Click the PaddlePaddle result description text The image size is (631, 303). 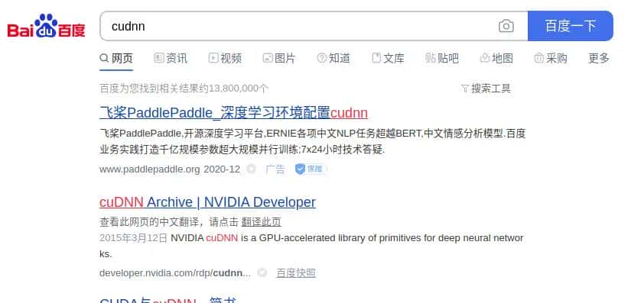click(x=313, y=142)
